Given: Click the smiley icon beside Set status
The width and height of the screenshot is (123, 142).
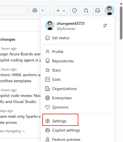Looking at the screenshot, I should click(48, 38).
